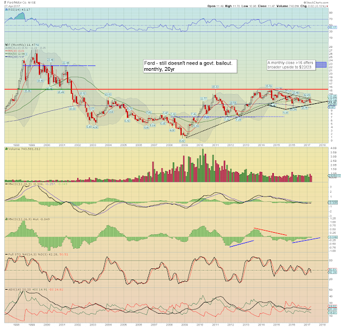Click the 12.32 price label near 2002
This screenshot has height=327, width=341.
82,93
